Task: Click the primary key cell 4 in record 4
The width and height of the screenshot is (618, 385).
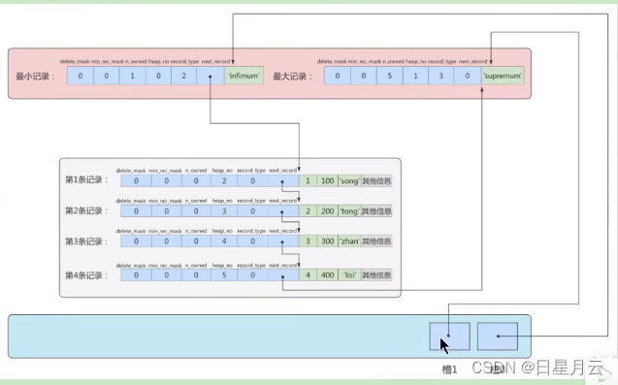Action: (x=308, y=275)
